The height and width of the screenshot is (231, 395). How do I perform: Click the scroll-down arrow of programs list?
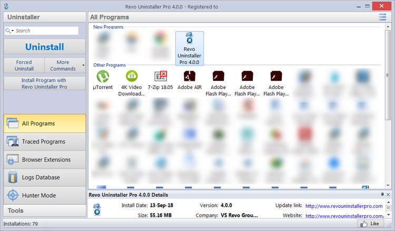tap(388, 185)
